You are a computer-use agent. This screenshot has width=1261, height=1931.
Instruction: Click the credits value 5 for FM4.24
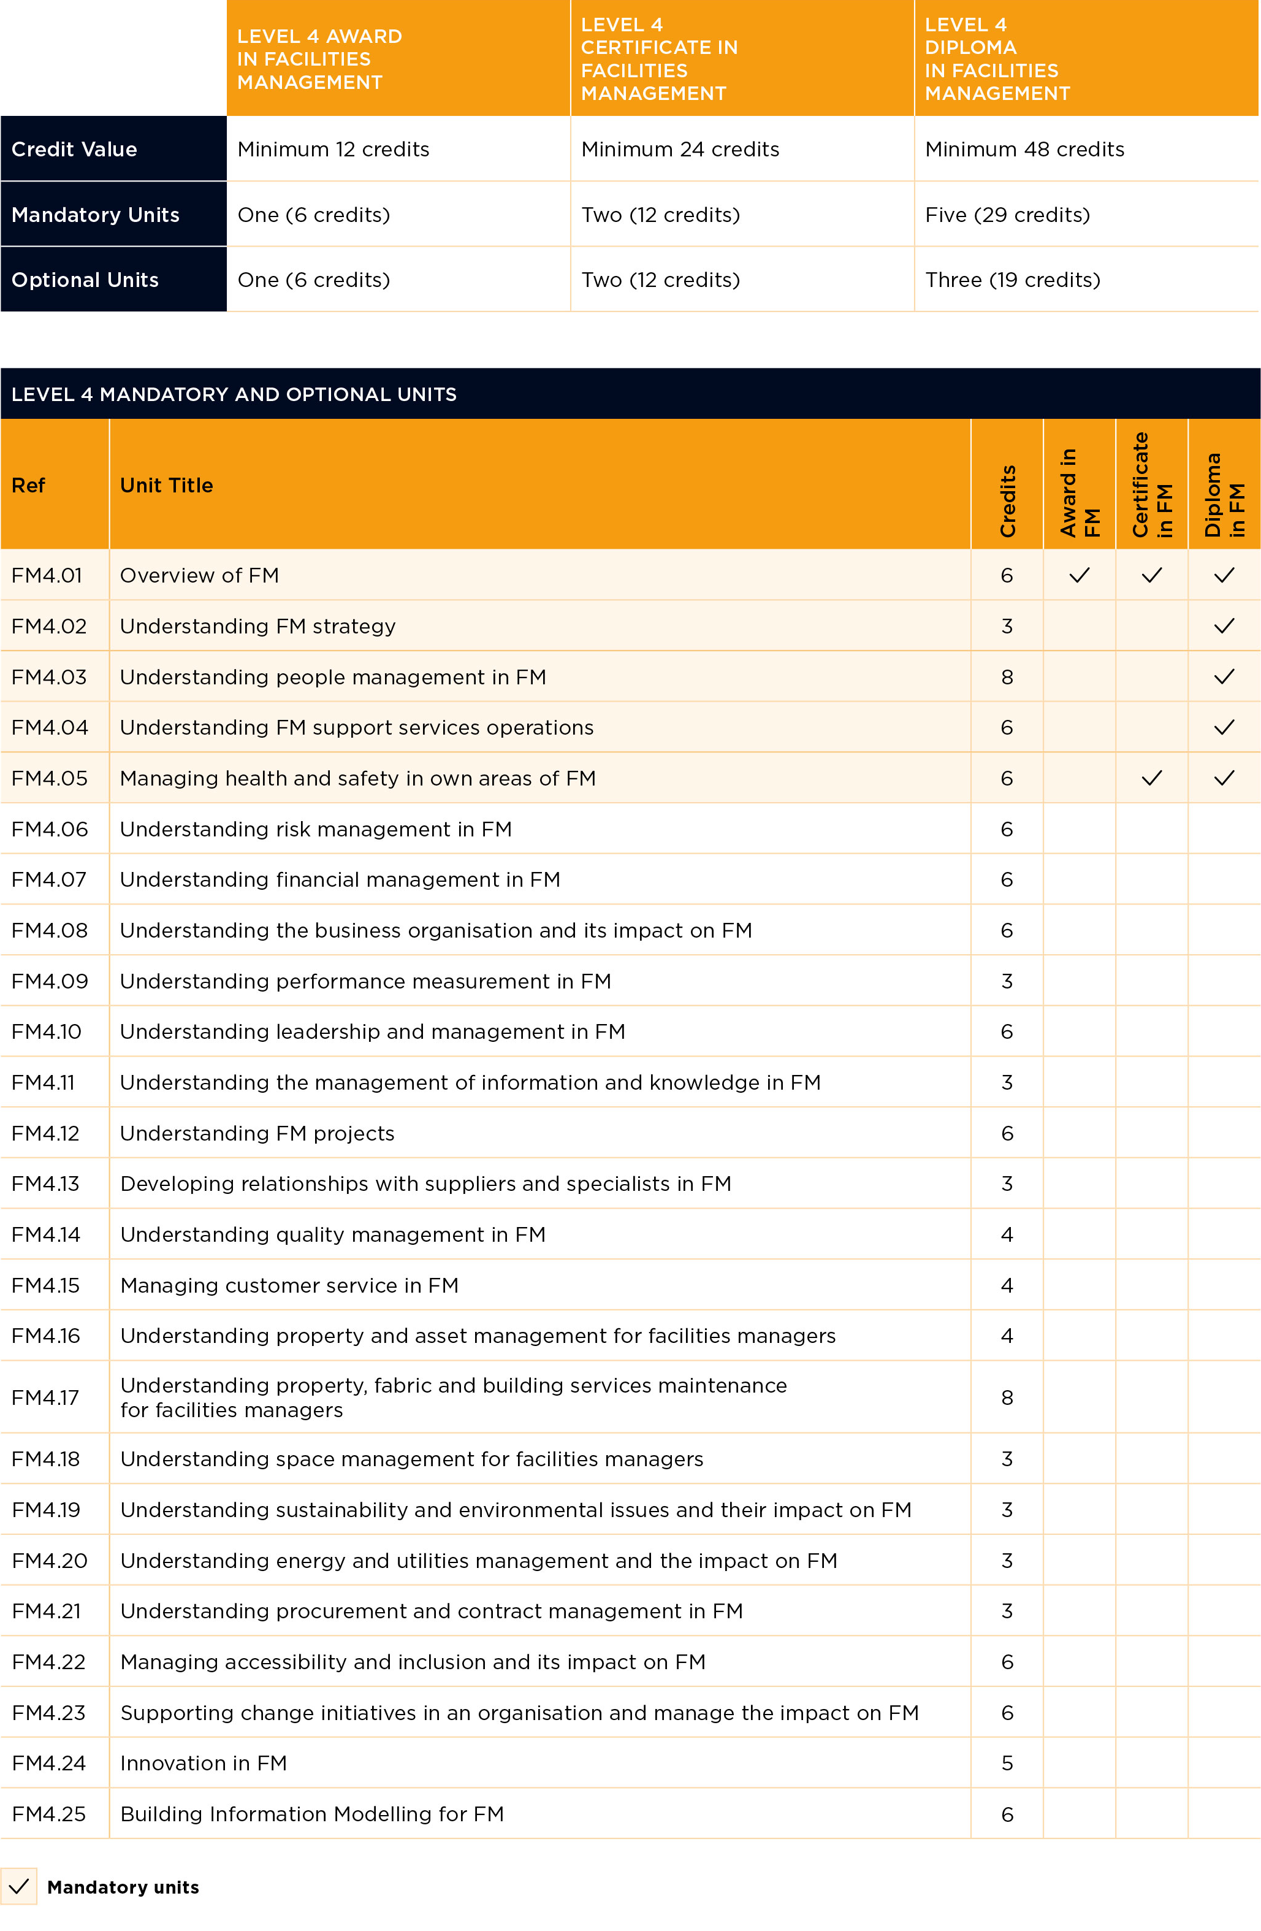1007,1763
